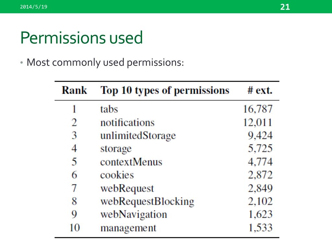Screen dimensions: 332x249
Task: Select the tabs permission row
Action: tap(167, 109)
